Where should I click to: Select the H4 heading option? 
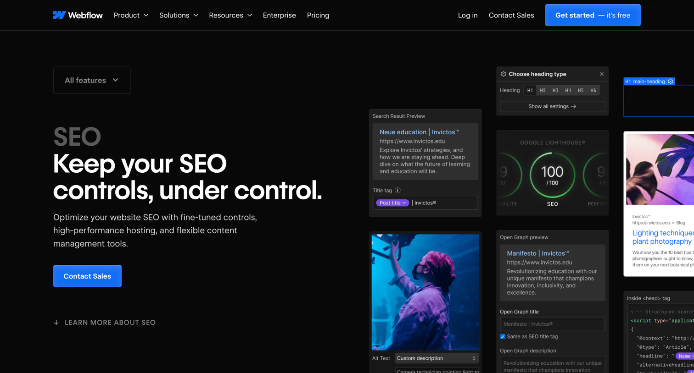coord(568,90)
